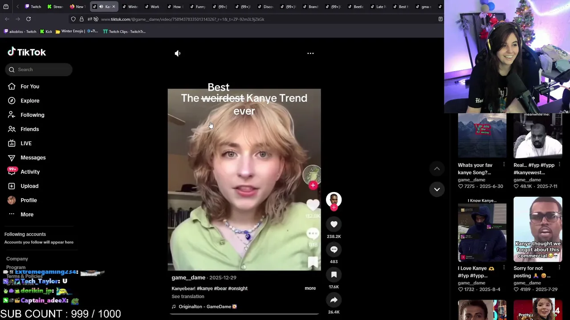Focus the TikTok search field

pyautogui.click(x=39, y=69)
